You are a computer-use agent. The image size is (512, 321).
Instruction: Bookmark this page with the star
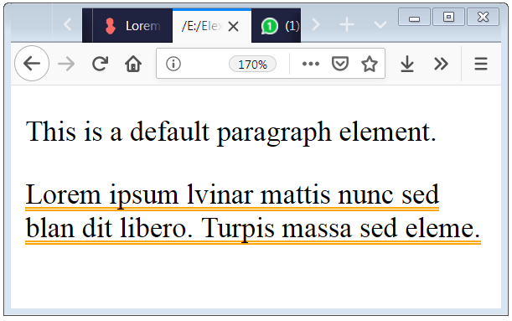[x=370, y=64]
